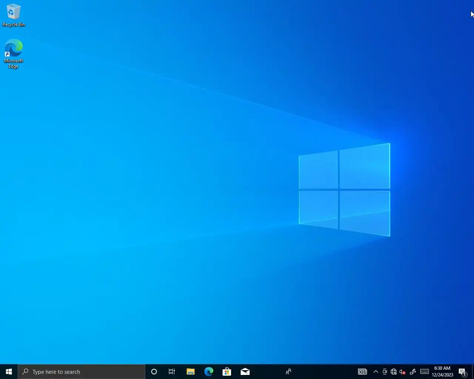The image size is (474, 379).
Task: Click the muted speaker volume icon
Action: (x=403, y=372)
